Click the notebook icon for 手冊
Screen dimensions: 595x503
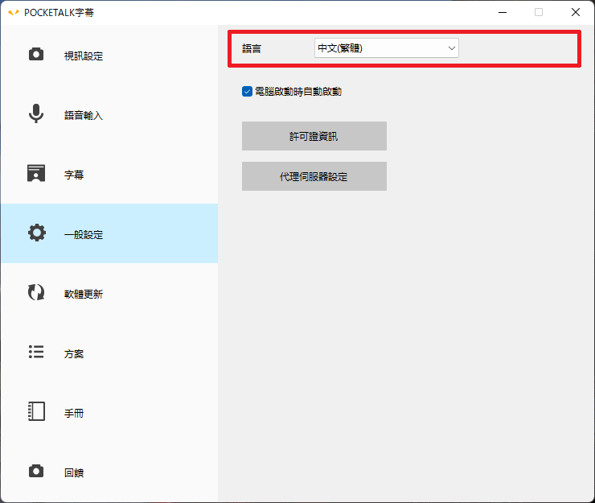coord(36,412)
